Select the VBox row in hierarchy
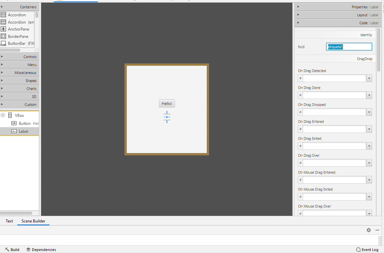The width and height of the screenshot is (384, 253). tap(20, 115)
